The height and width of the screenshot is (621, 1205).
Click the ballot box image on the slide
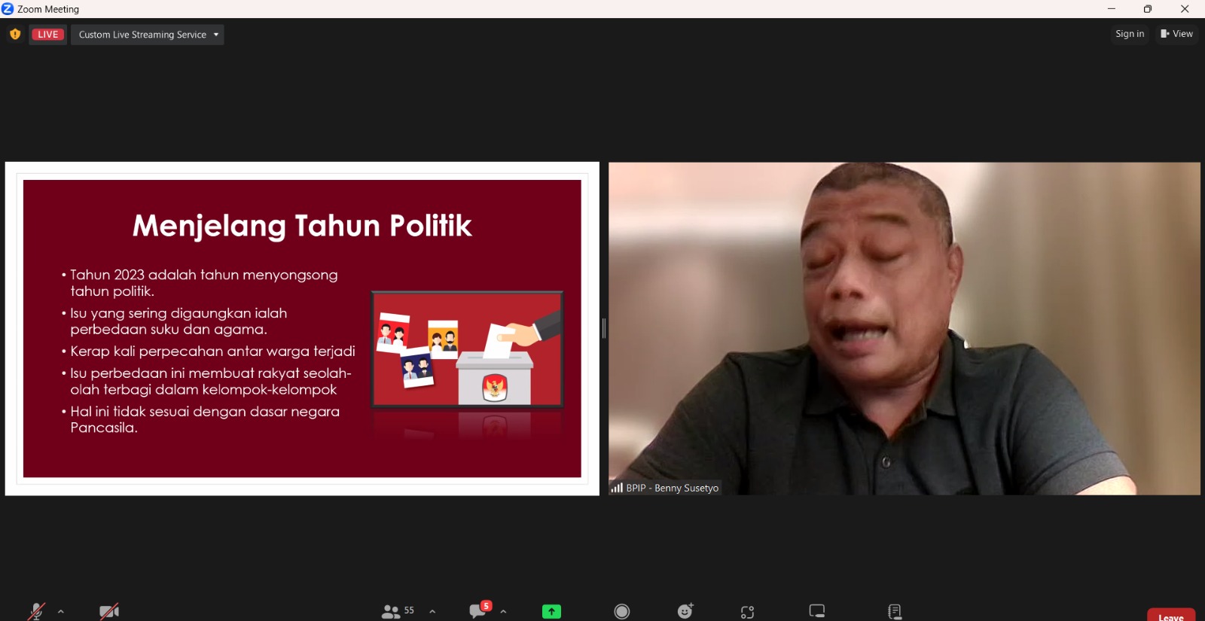[467, 349]
